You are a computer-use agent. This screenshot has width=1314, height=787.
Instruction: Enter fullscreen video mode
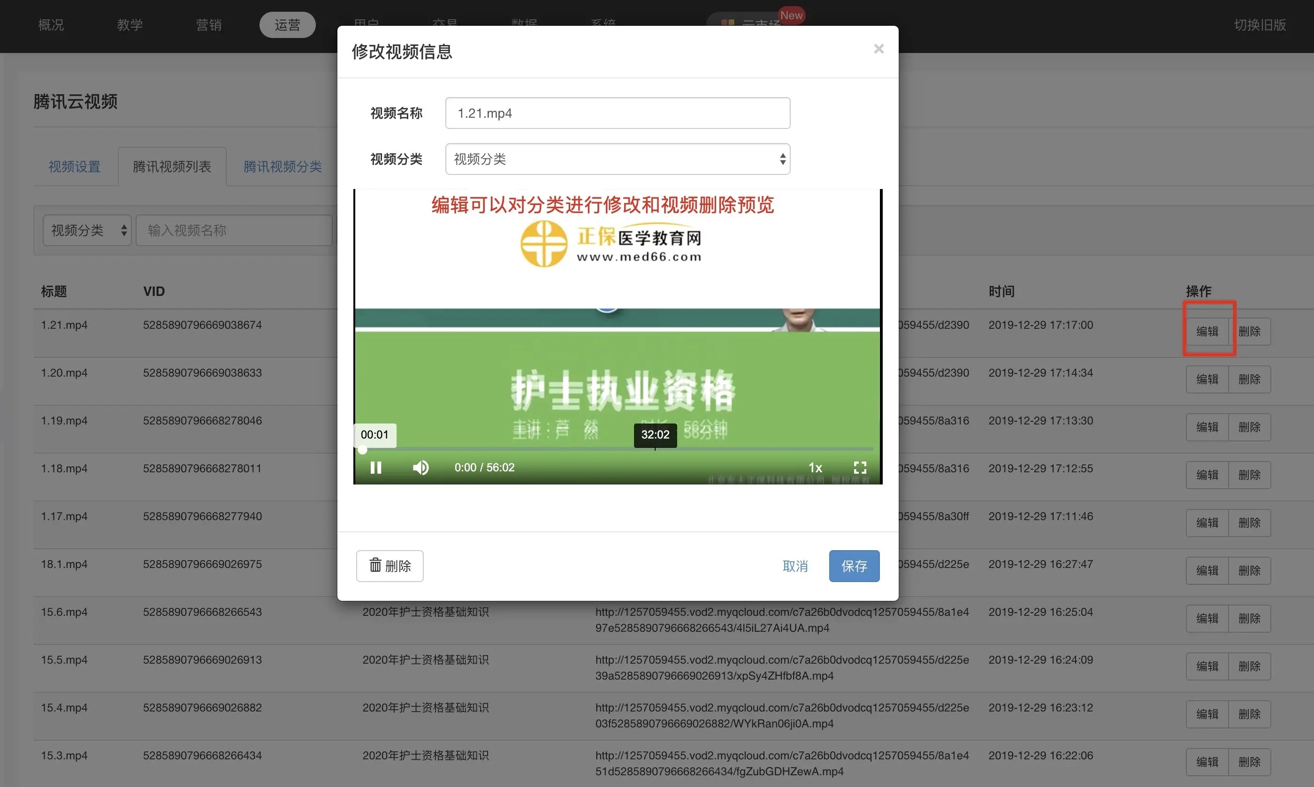pos(860,467)
